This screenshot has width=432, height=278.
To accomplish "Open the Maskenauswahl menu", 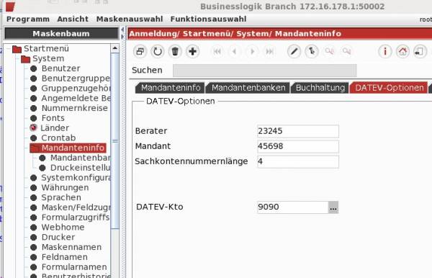I will (x=130, y=19).
